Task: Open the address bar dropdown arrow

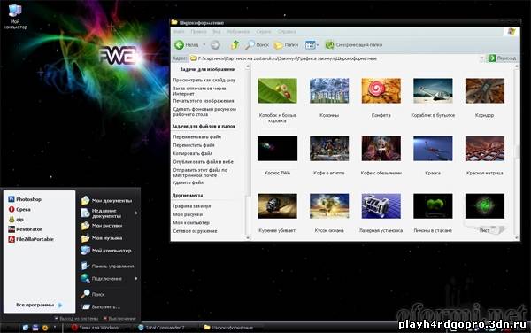Action: click(x=482, y=58)
